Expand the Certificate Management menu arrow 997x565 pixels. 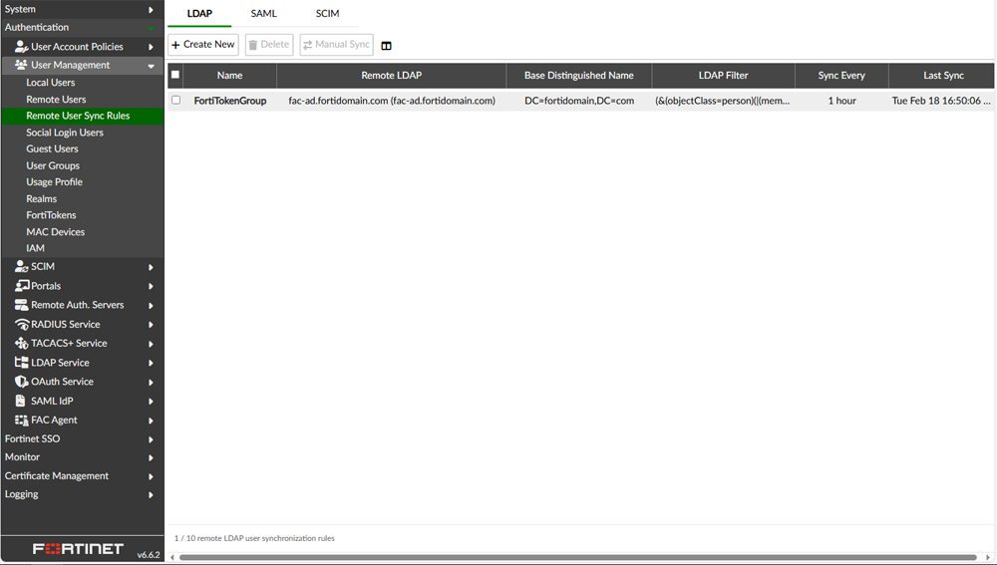tap(151, 476)
